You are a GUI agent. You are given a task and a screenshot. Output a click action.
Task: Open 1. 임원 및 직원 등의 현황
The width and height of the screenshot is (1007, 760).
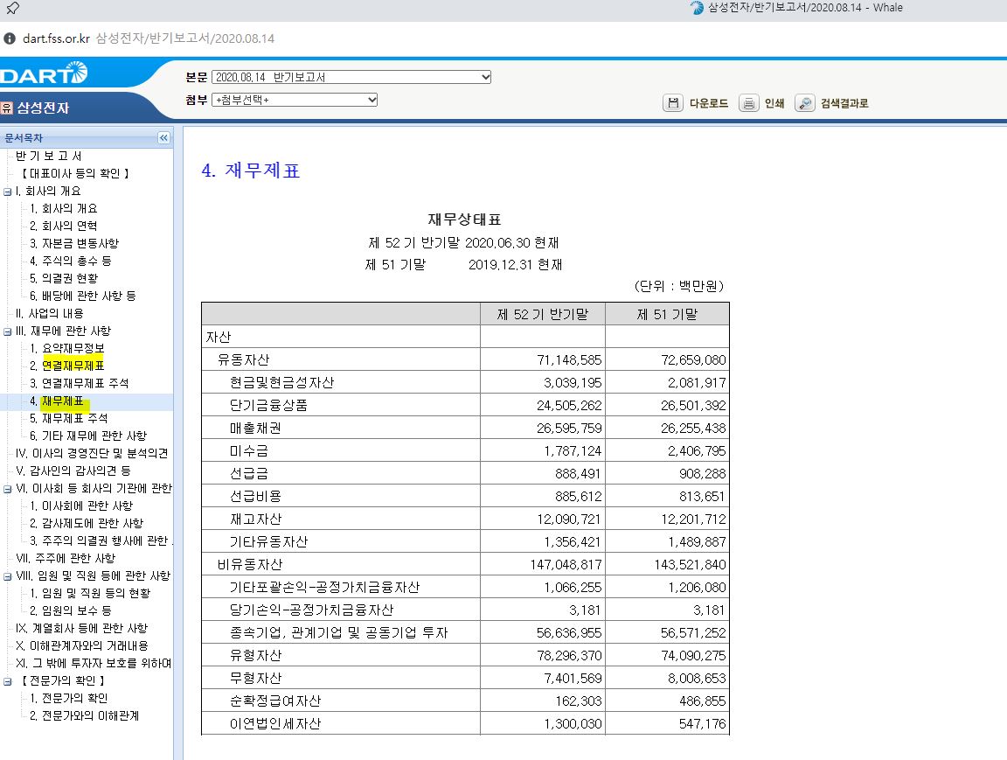coord(90,593)
